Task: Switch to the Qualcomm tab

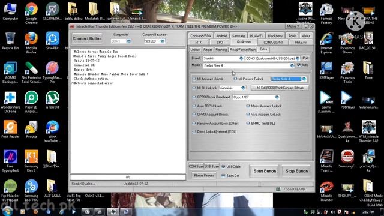Action: [x=244, y=42]
